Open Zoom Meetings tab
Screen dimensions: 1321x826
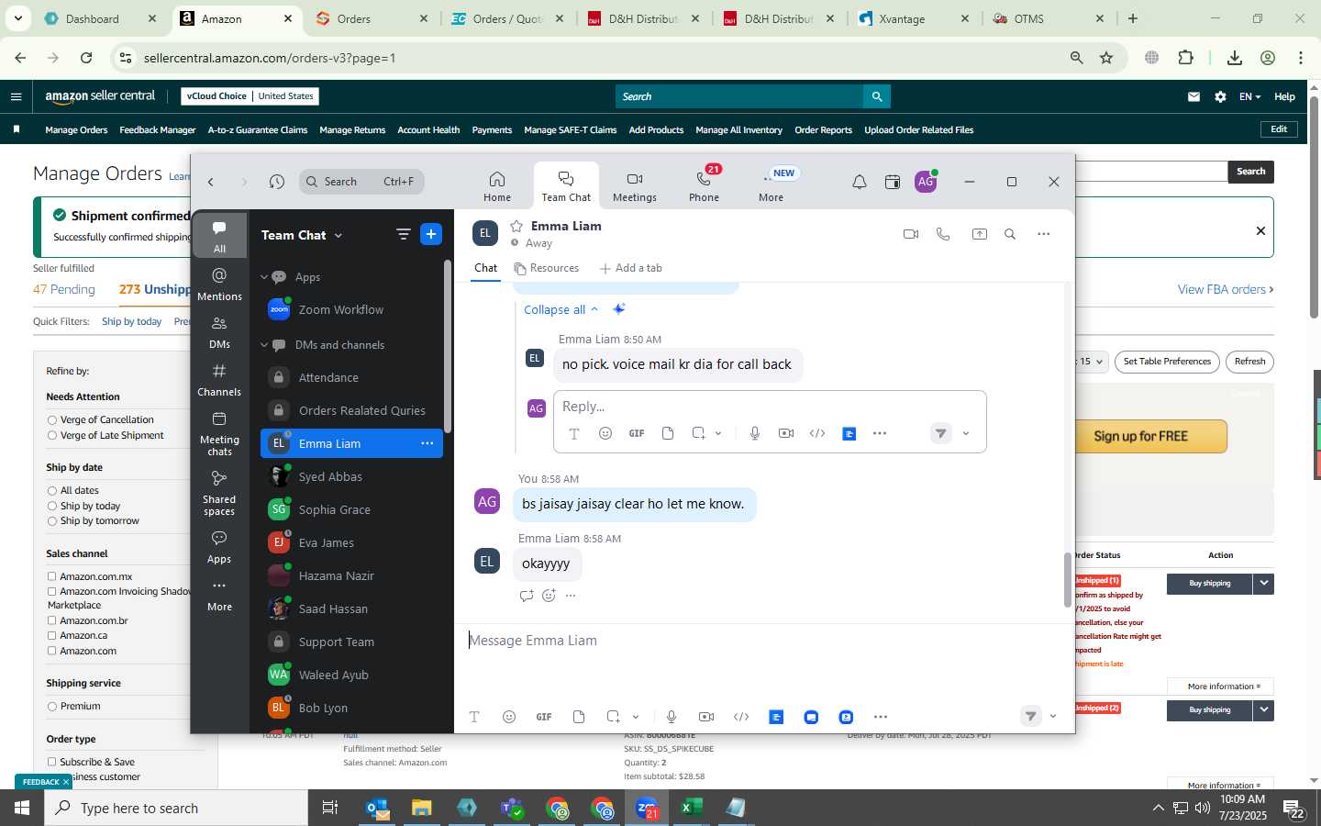635,186
